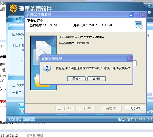Click 上次全盘 label in main window
This screenshot has width=153, height=137.
[x=18, y=46]
